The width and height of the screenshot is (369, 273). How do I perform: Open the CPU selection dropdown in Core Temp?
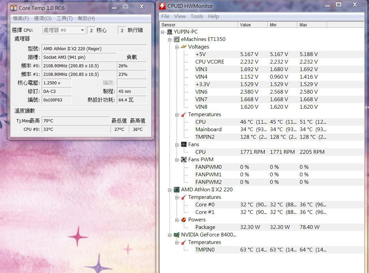point(64,30)
